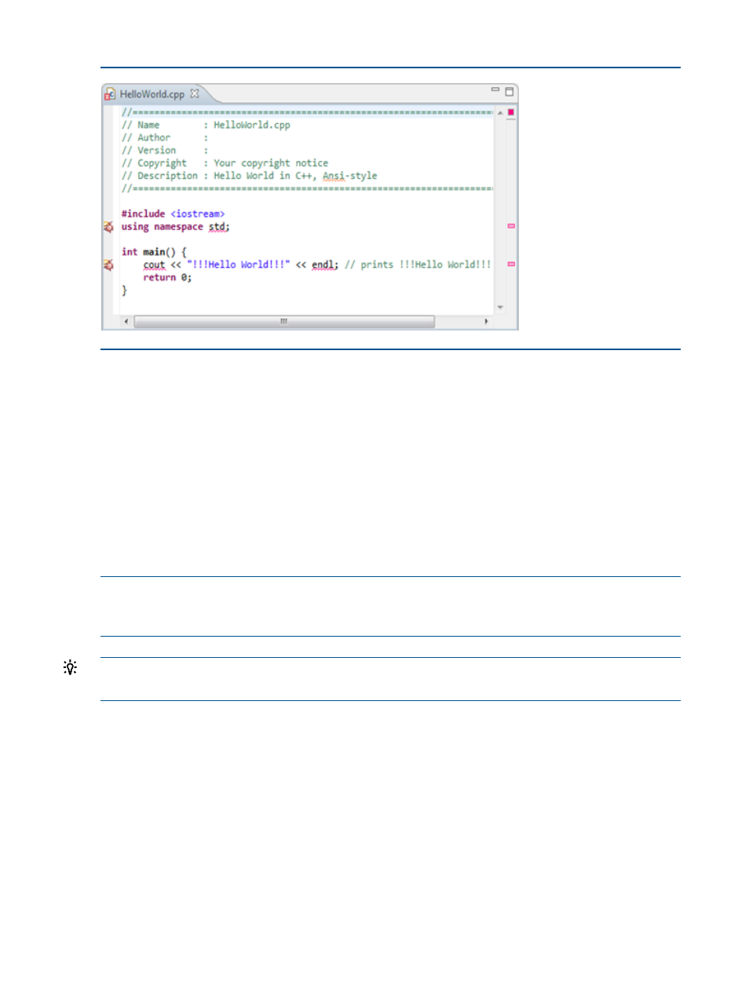Click the "!!!Hello World!!!" string literal
This screenshot has height=997, width=749.
(x=238, y=265)
